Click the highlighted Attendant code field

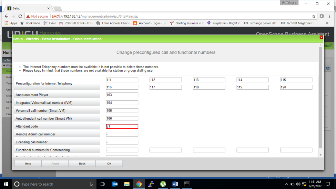tap(122, 126)
